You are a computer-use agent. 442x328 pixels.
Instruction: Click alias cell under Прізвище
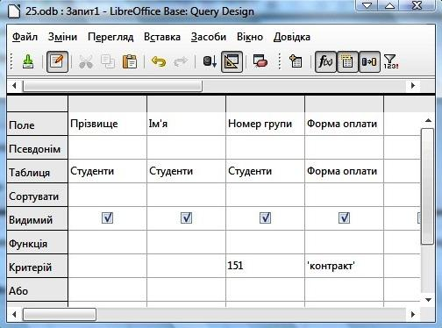tap(107, 147)
